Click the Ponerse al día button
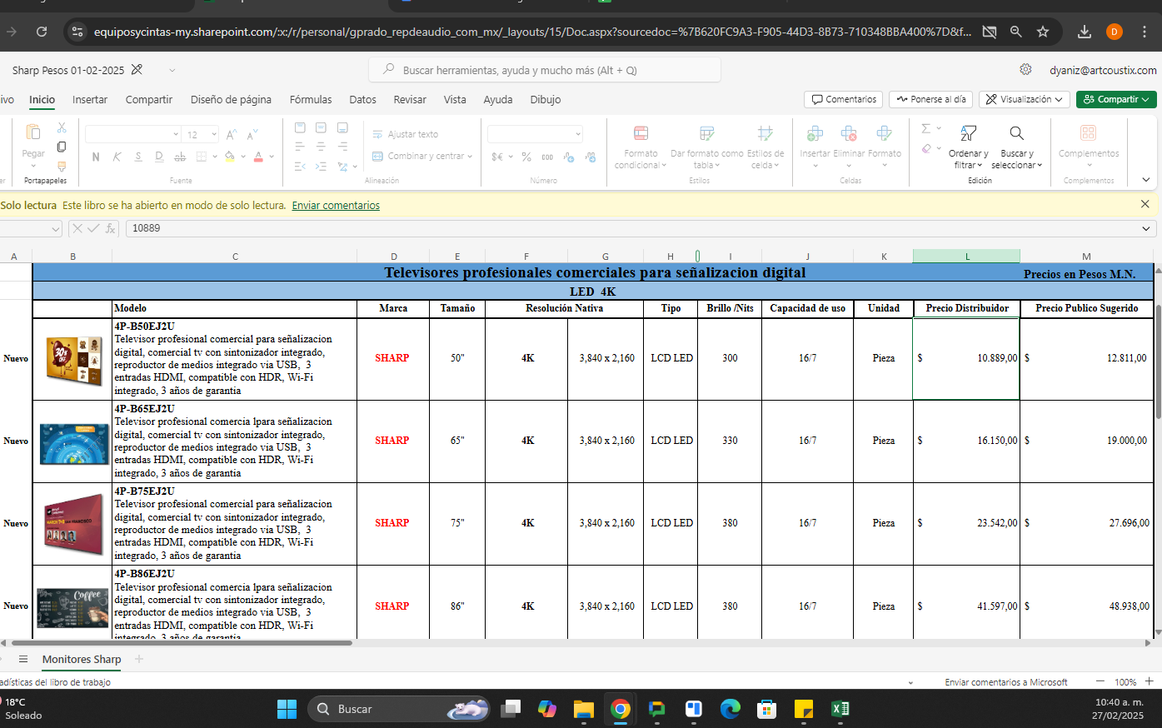This screenshot has width=1162, height=728. point(931,99)
